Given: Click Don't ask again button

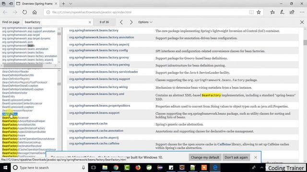Looking at the screenshot, I should point(236,157).
